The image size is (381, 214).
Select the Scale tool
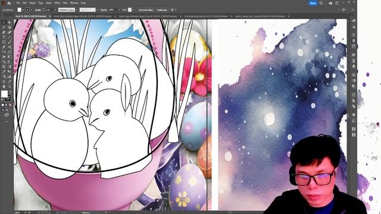pos(10,52)
